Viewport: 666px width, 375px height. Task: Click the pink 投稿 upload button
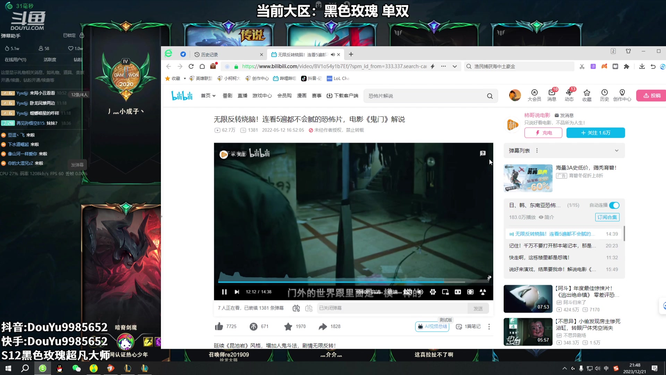tap(652, 95)
